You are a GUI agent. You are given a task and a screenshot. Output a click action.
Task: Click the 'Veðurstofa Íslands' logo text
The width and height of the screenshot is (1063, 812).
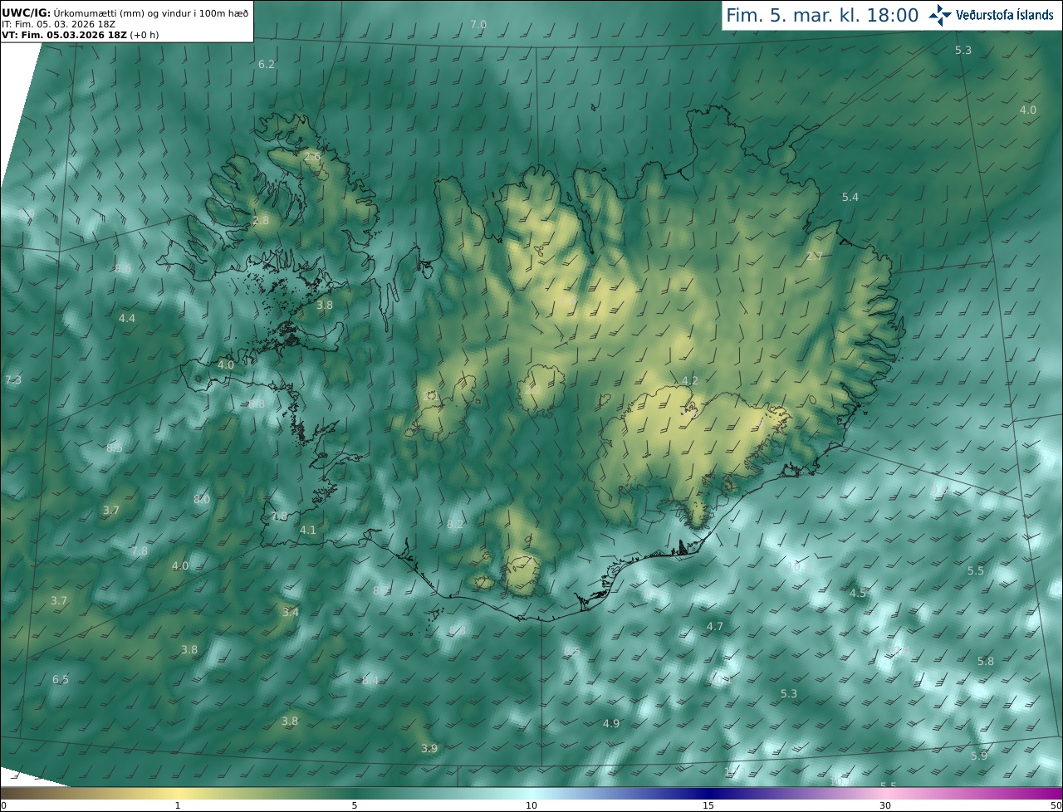coord(1005,15)
